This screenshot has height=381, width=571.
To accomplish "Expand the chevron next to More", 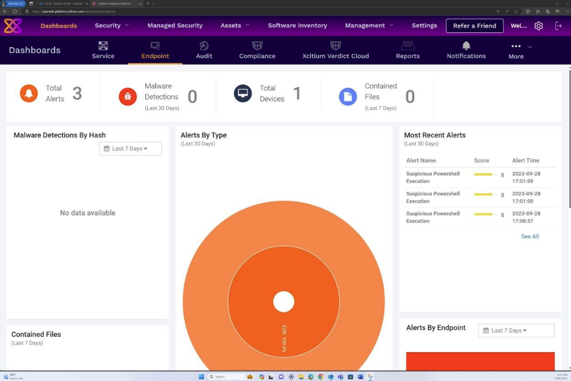I will (530, 47).
